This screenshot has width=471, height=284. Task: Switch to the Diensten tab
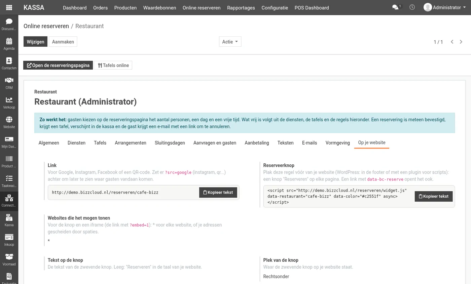(x=76, y=143)
